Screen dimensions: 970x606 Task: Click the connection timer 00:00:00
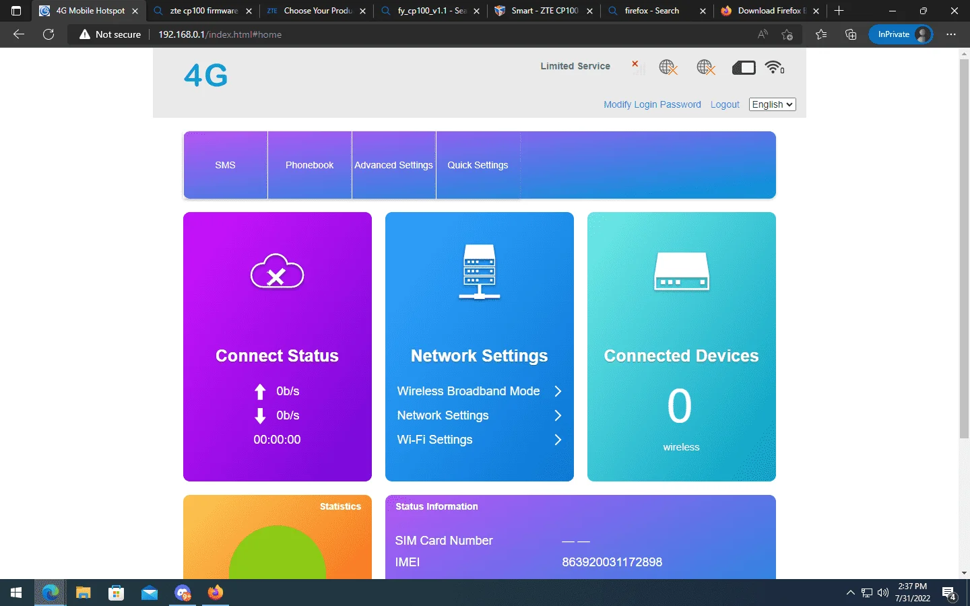[x=277, y=440]
